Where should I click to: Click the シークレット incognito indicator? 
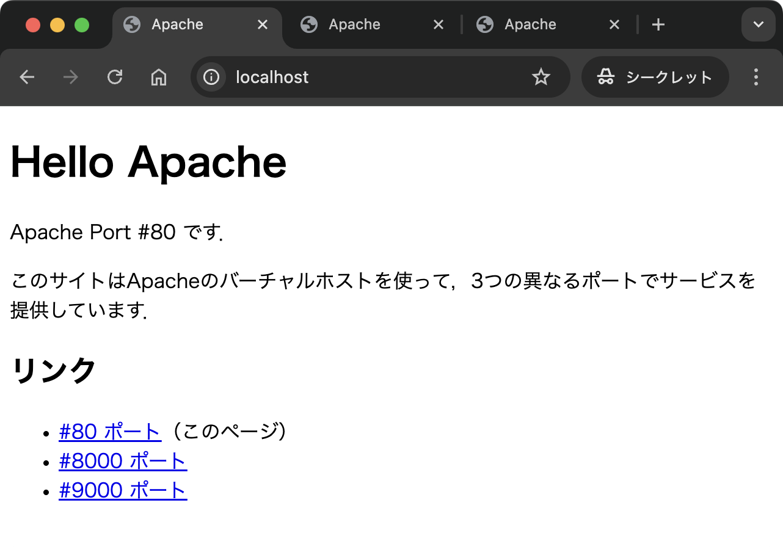(x=655, y=77)
